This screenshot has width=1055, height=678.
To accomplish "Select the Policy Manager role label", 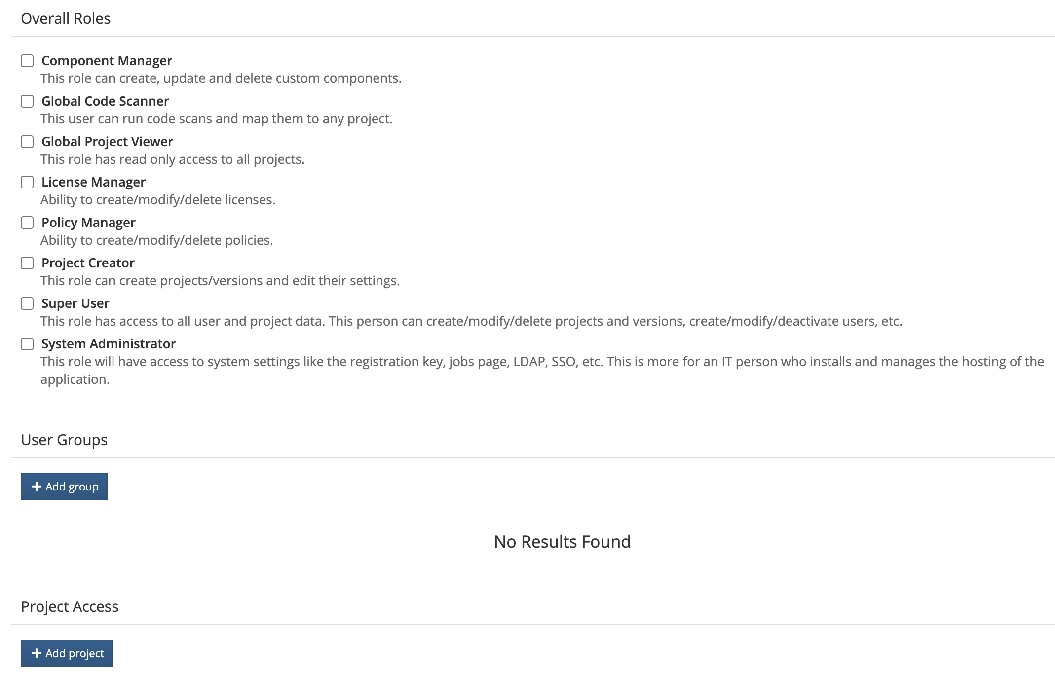I will (x=88, y=223).
